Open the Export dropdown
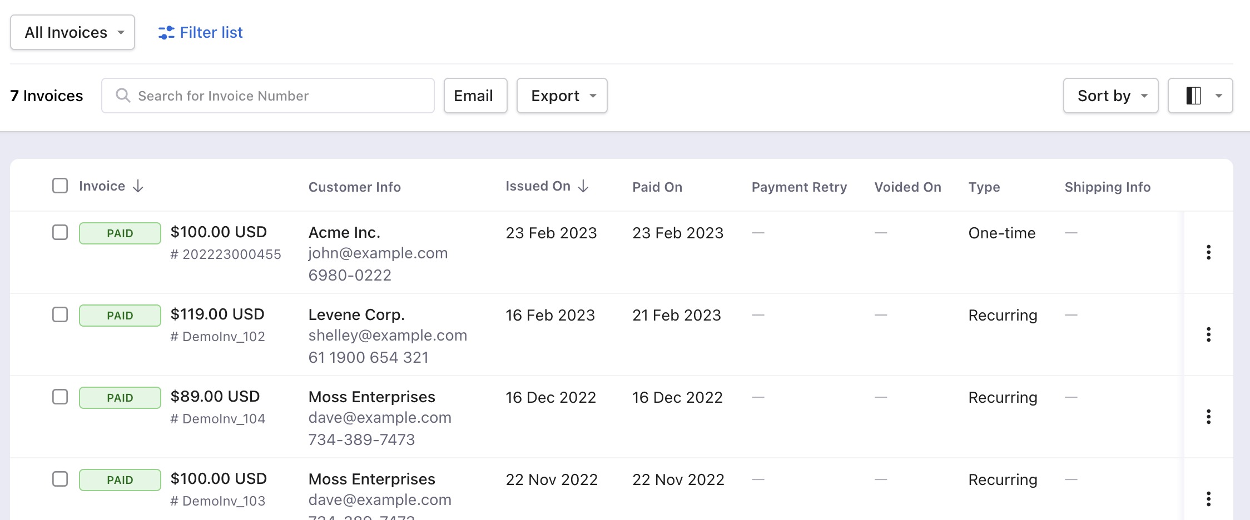 coord(562,96)
